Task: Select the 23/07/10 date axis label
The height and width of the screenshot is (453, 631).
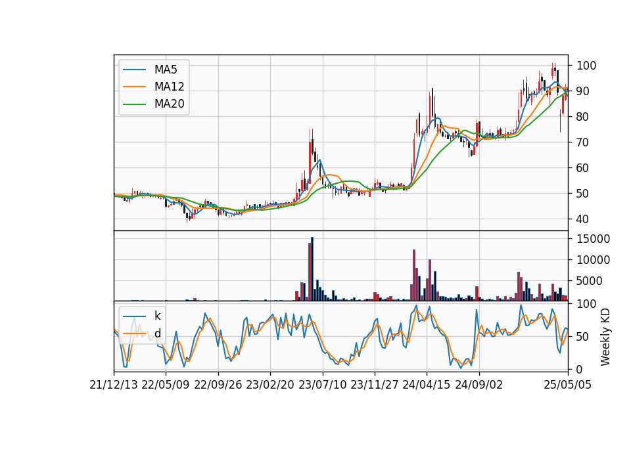Action: point(322,385)
